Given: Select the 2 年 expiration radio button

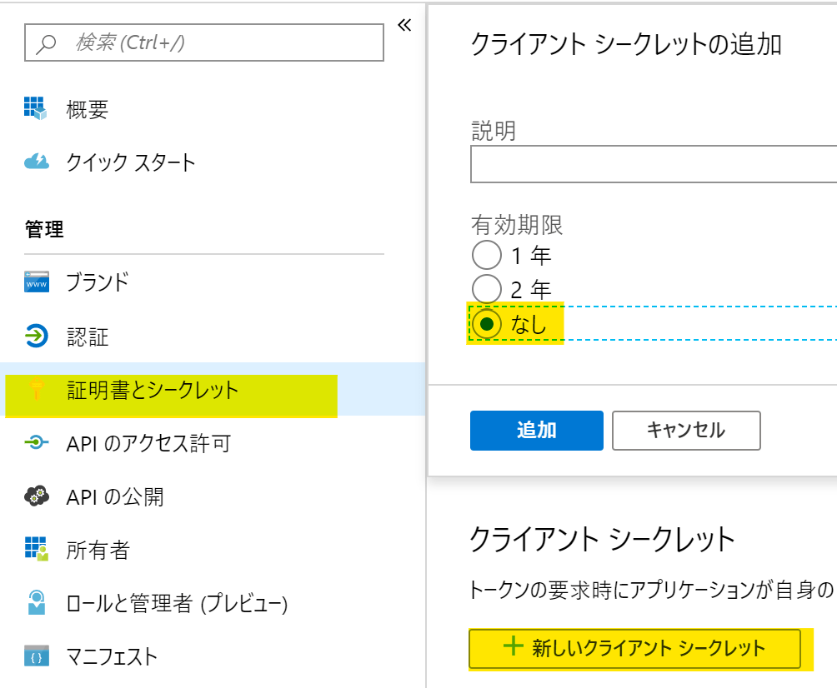Looking at the screenshot, I should coord(487,289).
